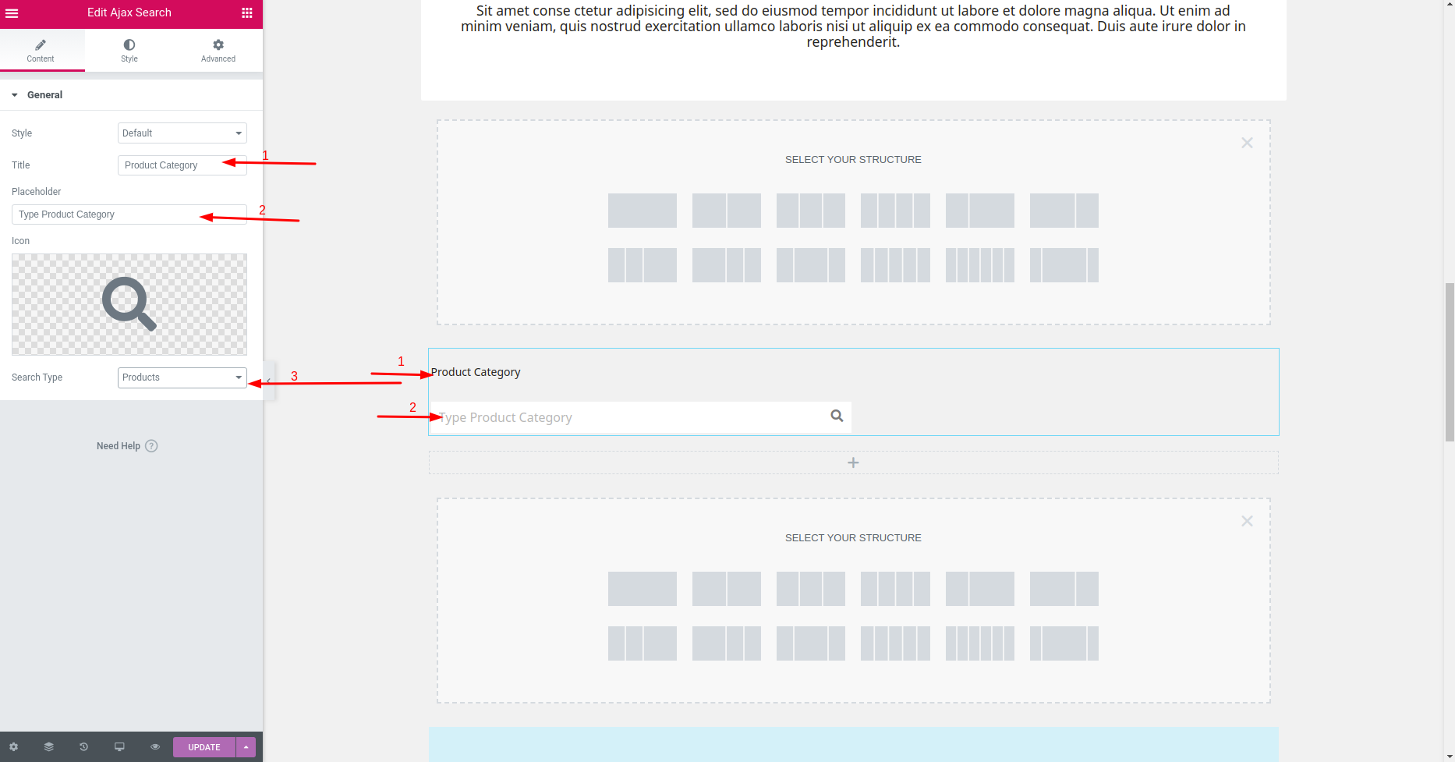
Task: Open page settings gear in footer
Action: point(13,747)
